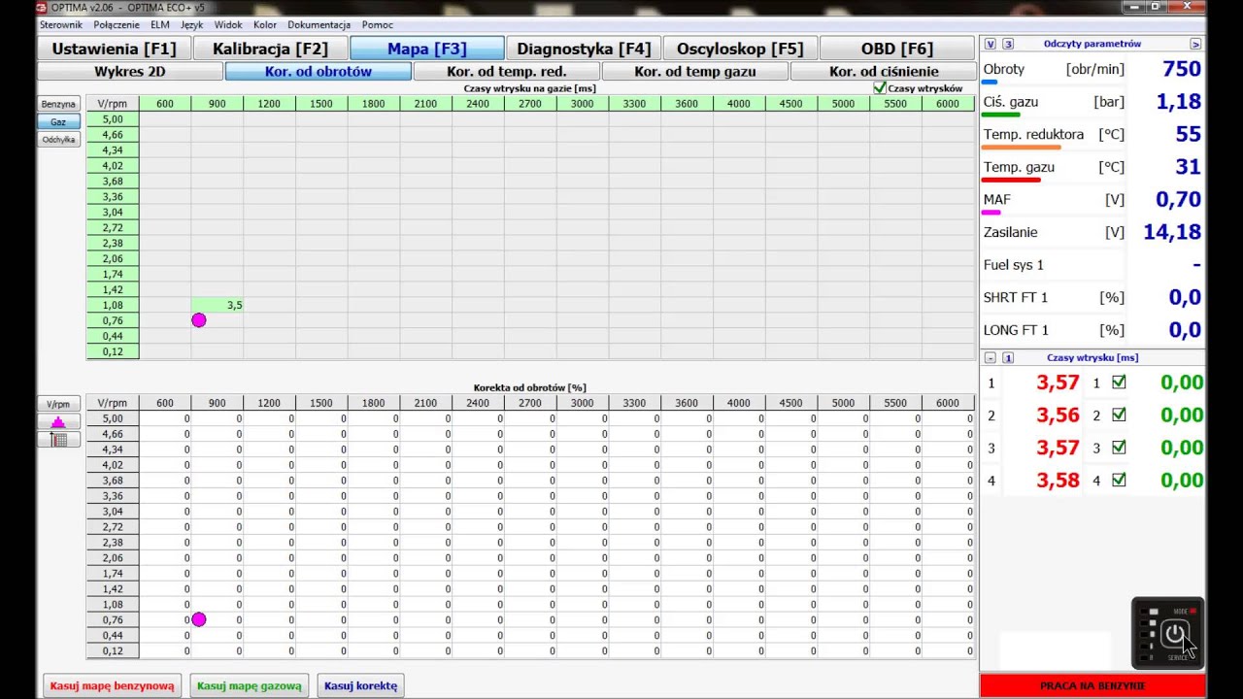
Task: Open the Język menu
Action: 192,24
